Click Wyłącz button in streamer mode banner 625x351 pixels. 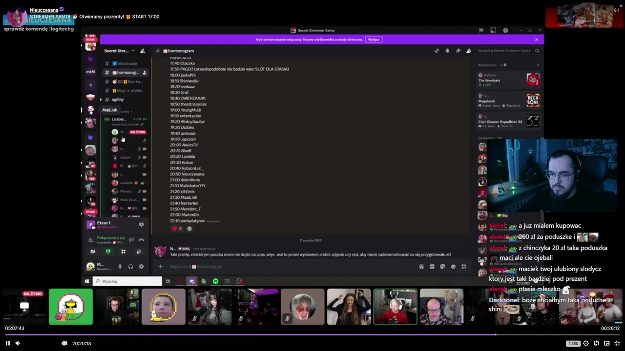374,39
